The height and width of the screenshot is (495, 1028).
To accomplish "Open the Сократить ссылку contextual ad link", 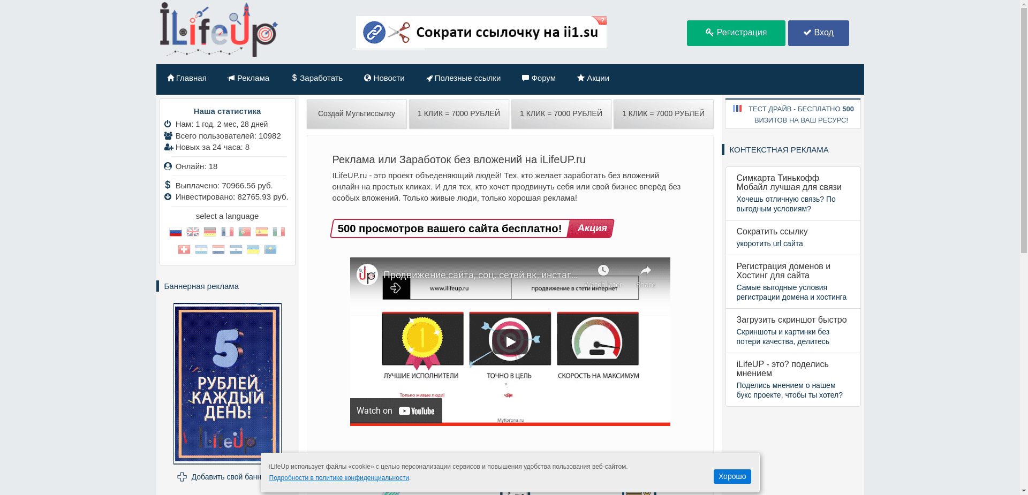I will tap(771, 231).
